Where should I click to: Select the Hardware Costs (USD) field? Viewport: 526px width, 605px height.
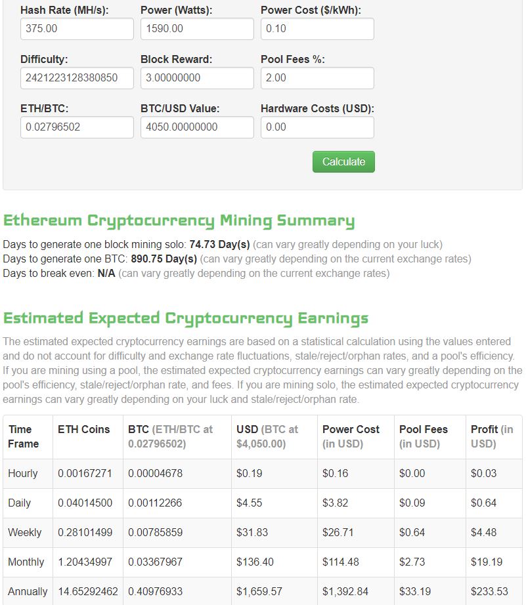(x=317, y=127)
